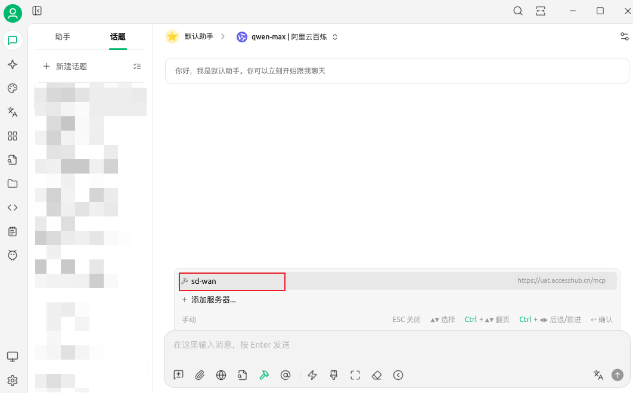Collapse the sidebar with the panel toggle
The height and width of the screenshot is (393, 633).
click(37, 11)
